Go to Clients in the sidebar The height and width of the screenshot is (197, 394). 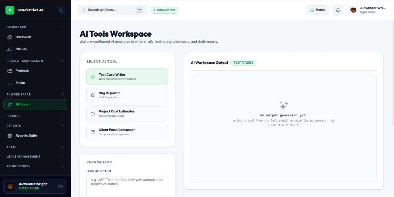point(35,49)
